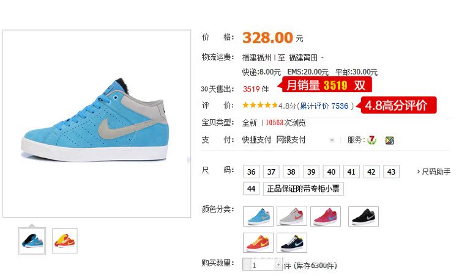The height and width of the screenshot is (276, 459).
Task: Expand the shipping destination 福建莆田 dropdown
Action: 323,57
